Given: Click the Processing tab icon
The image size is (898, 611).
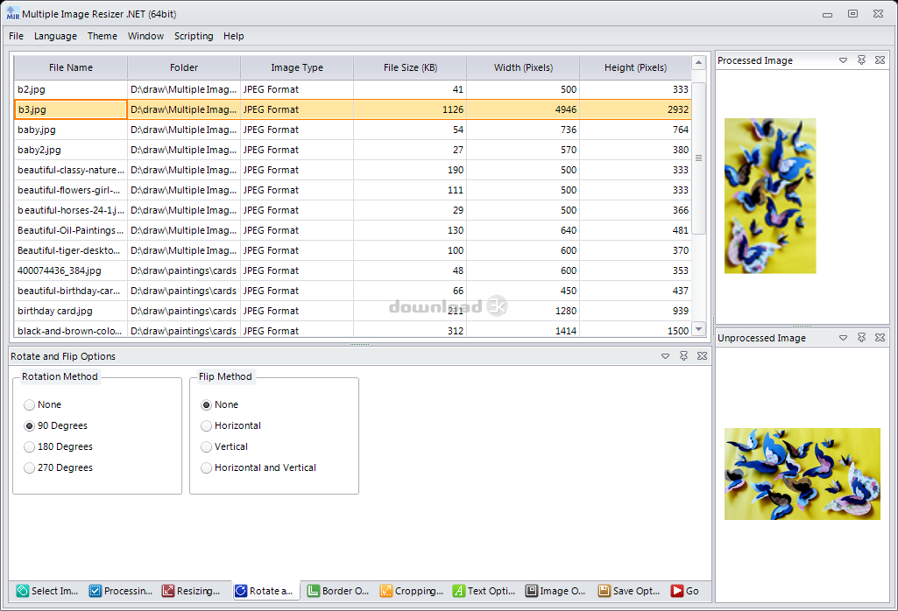Looking at the screenshot, I should [x=95, y=591].
